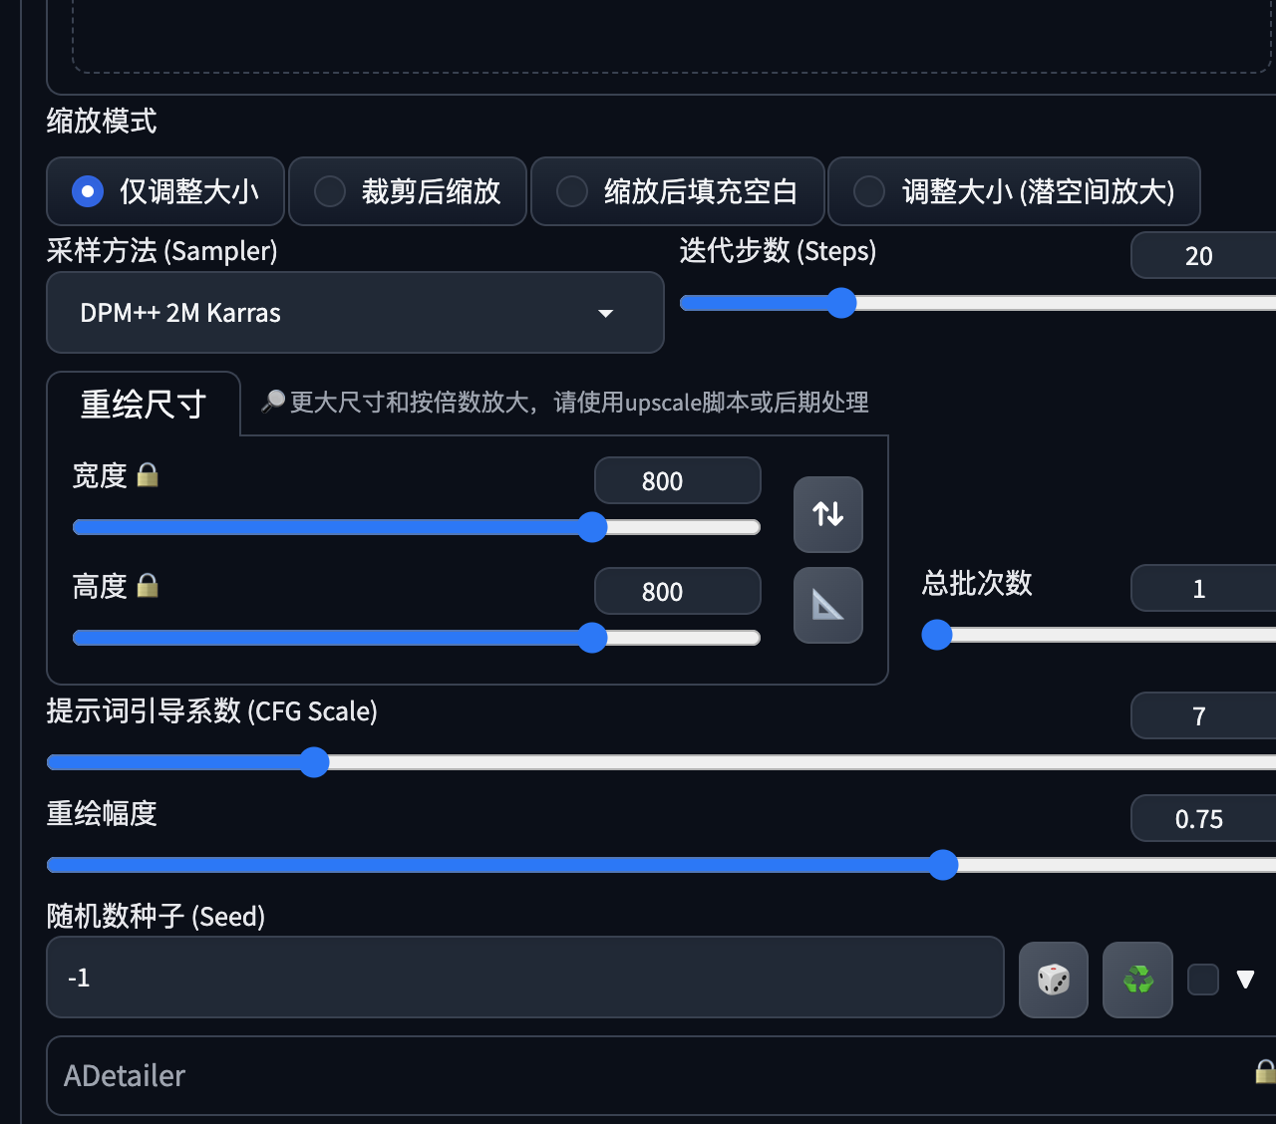Screen dimensions: 1276x1124
Task: Open the DPM++ 2M Karras sampler dropdown
Action: coord(355,313)
